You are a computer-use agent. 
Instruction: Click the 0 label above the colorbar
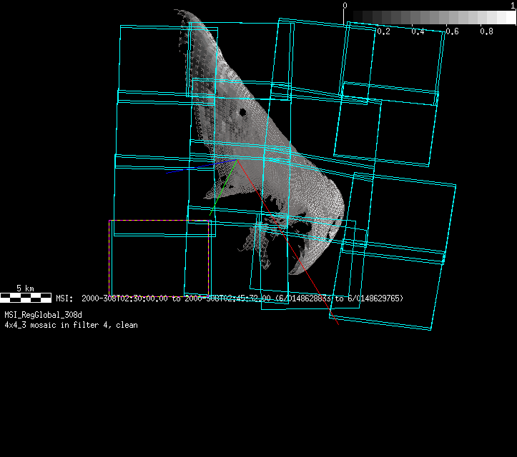pyautogui.click(x=345, y=6)
